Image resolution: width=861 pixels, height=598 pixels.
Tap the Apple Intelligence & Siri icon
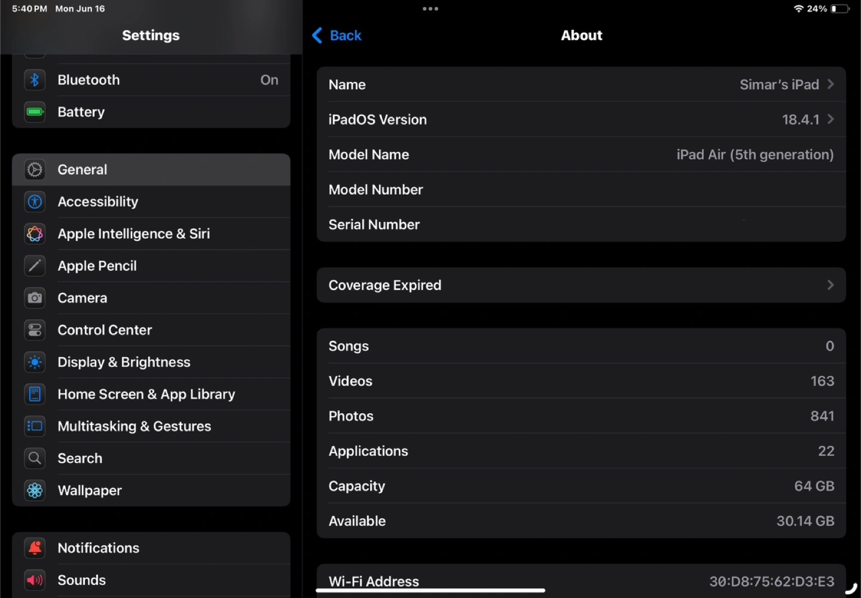click(35, 234)
